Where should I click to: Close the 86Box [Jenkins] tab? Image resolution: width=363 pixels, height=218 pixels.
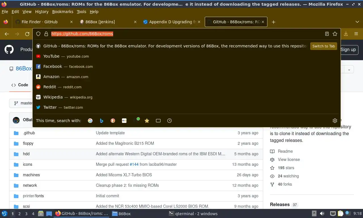[135, 22]
